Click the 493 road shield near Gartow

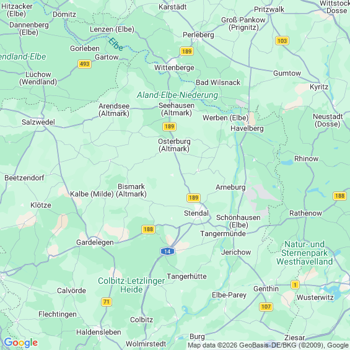pyautogui.click(x=85, y=64)
